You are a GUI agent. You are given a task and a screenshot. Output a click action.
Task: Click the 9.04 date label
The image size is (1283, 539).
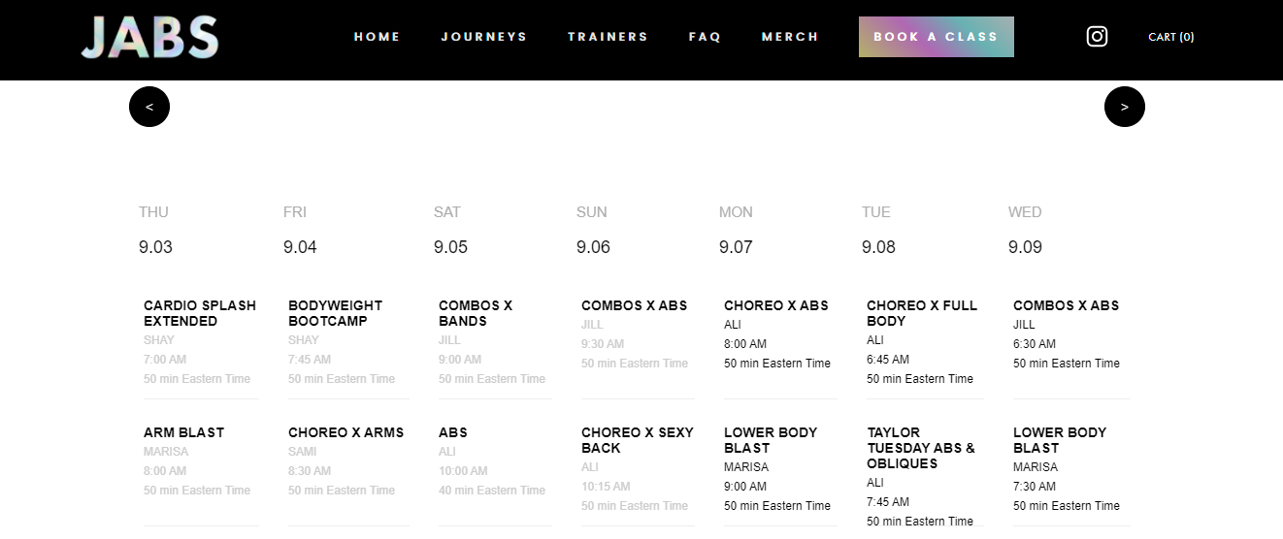[300, 247]
